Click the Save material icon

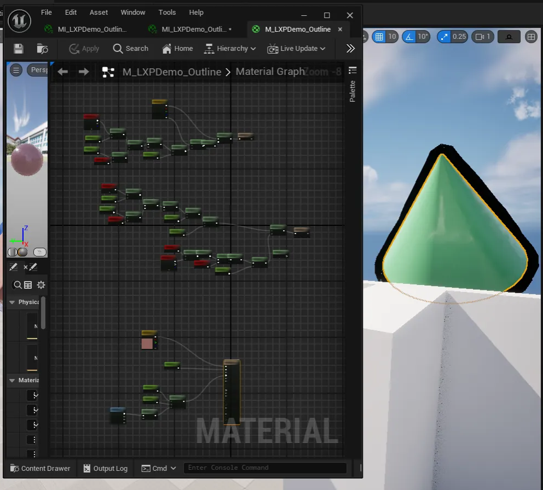point(19,49)
